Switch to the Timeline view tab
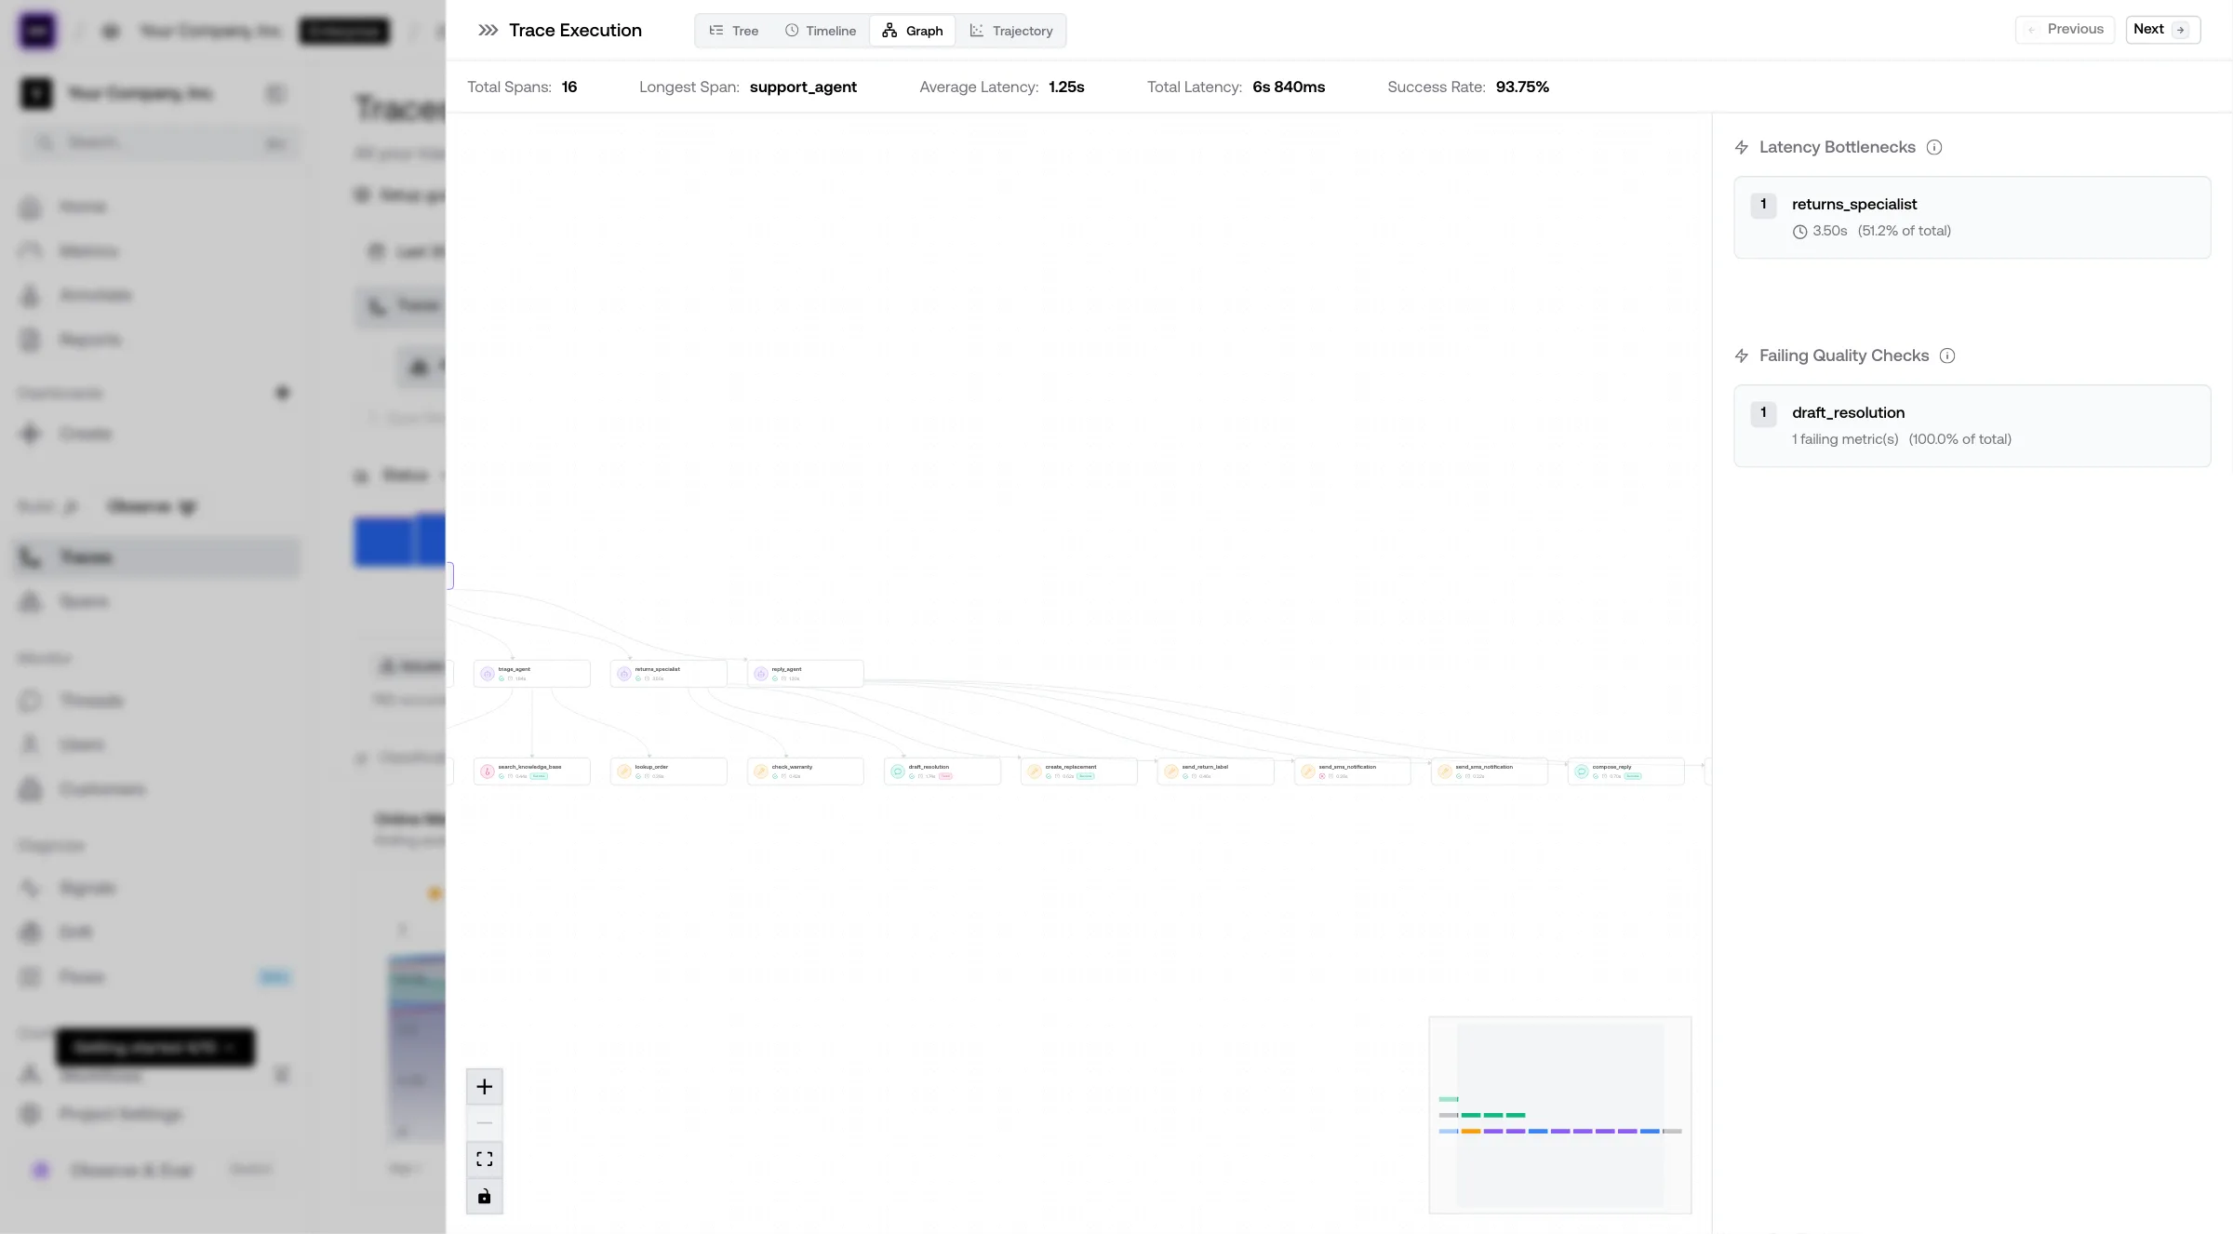This screenshot has height=1234, width=2233. pos(820,31)
